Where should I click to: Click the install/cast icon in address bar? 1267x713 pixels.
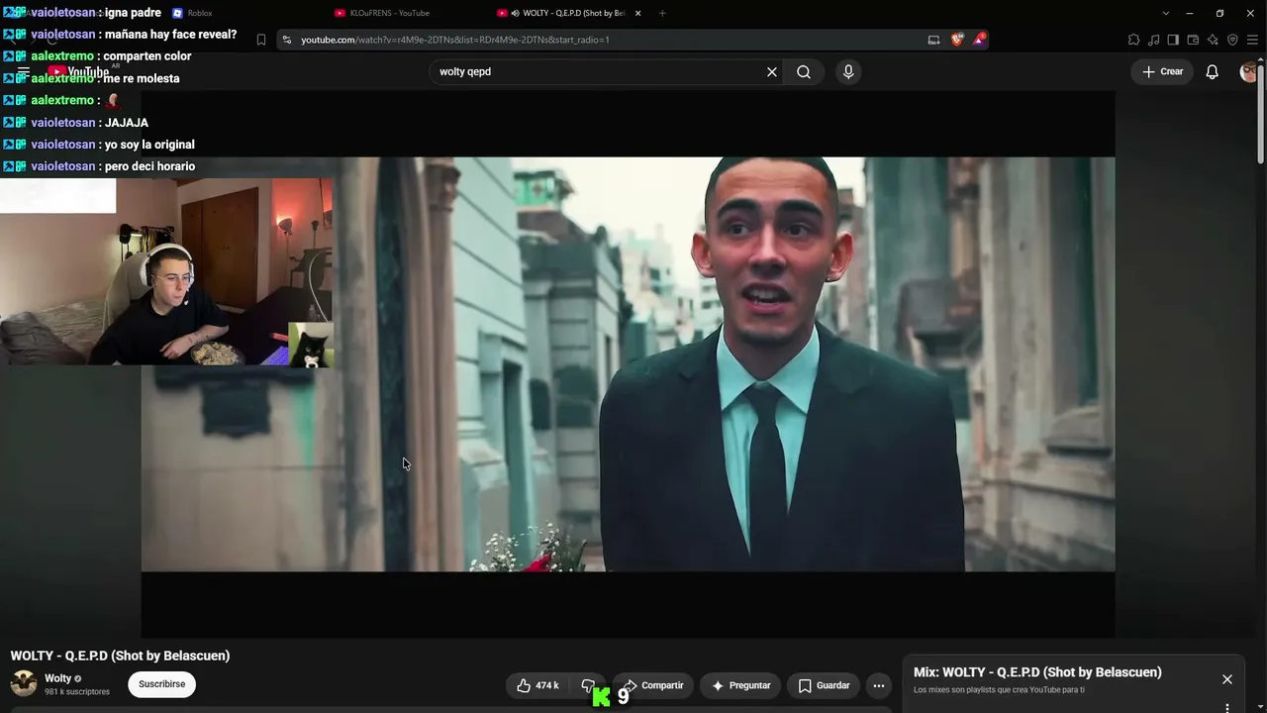933,40
